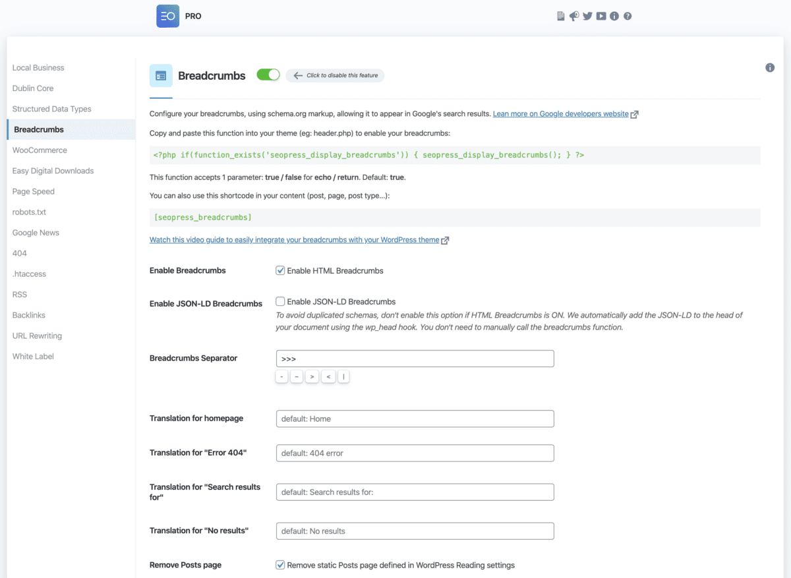Click the 'Breadcrumbs Separator' row label
Viewport: 791px width, 578px height.
193,358
